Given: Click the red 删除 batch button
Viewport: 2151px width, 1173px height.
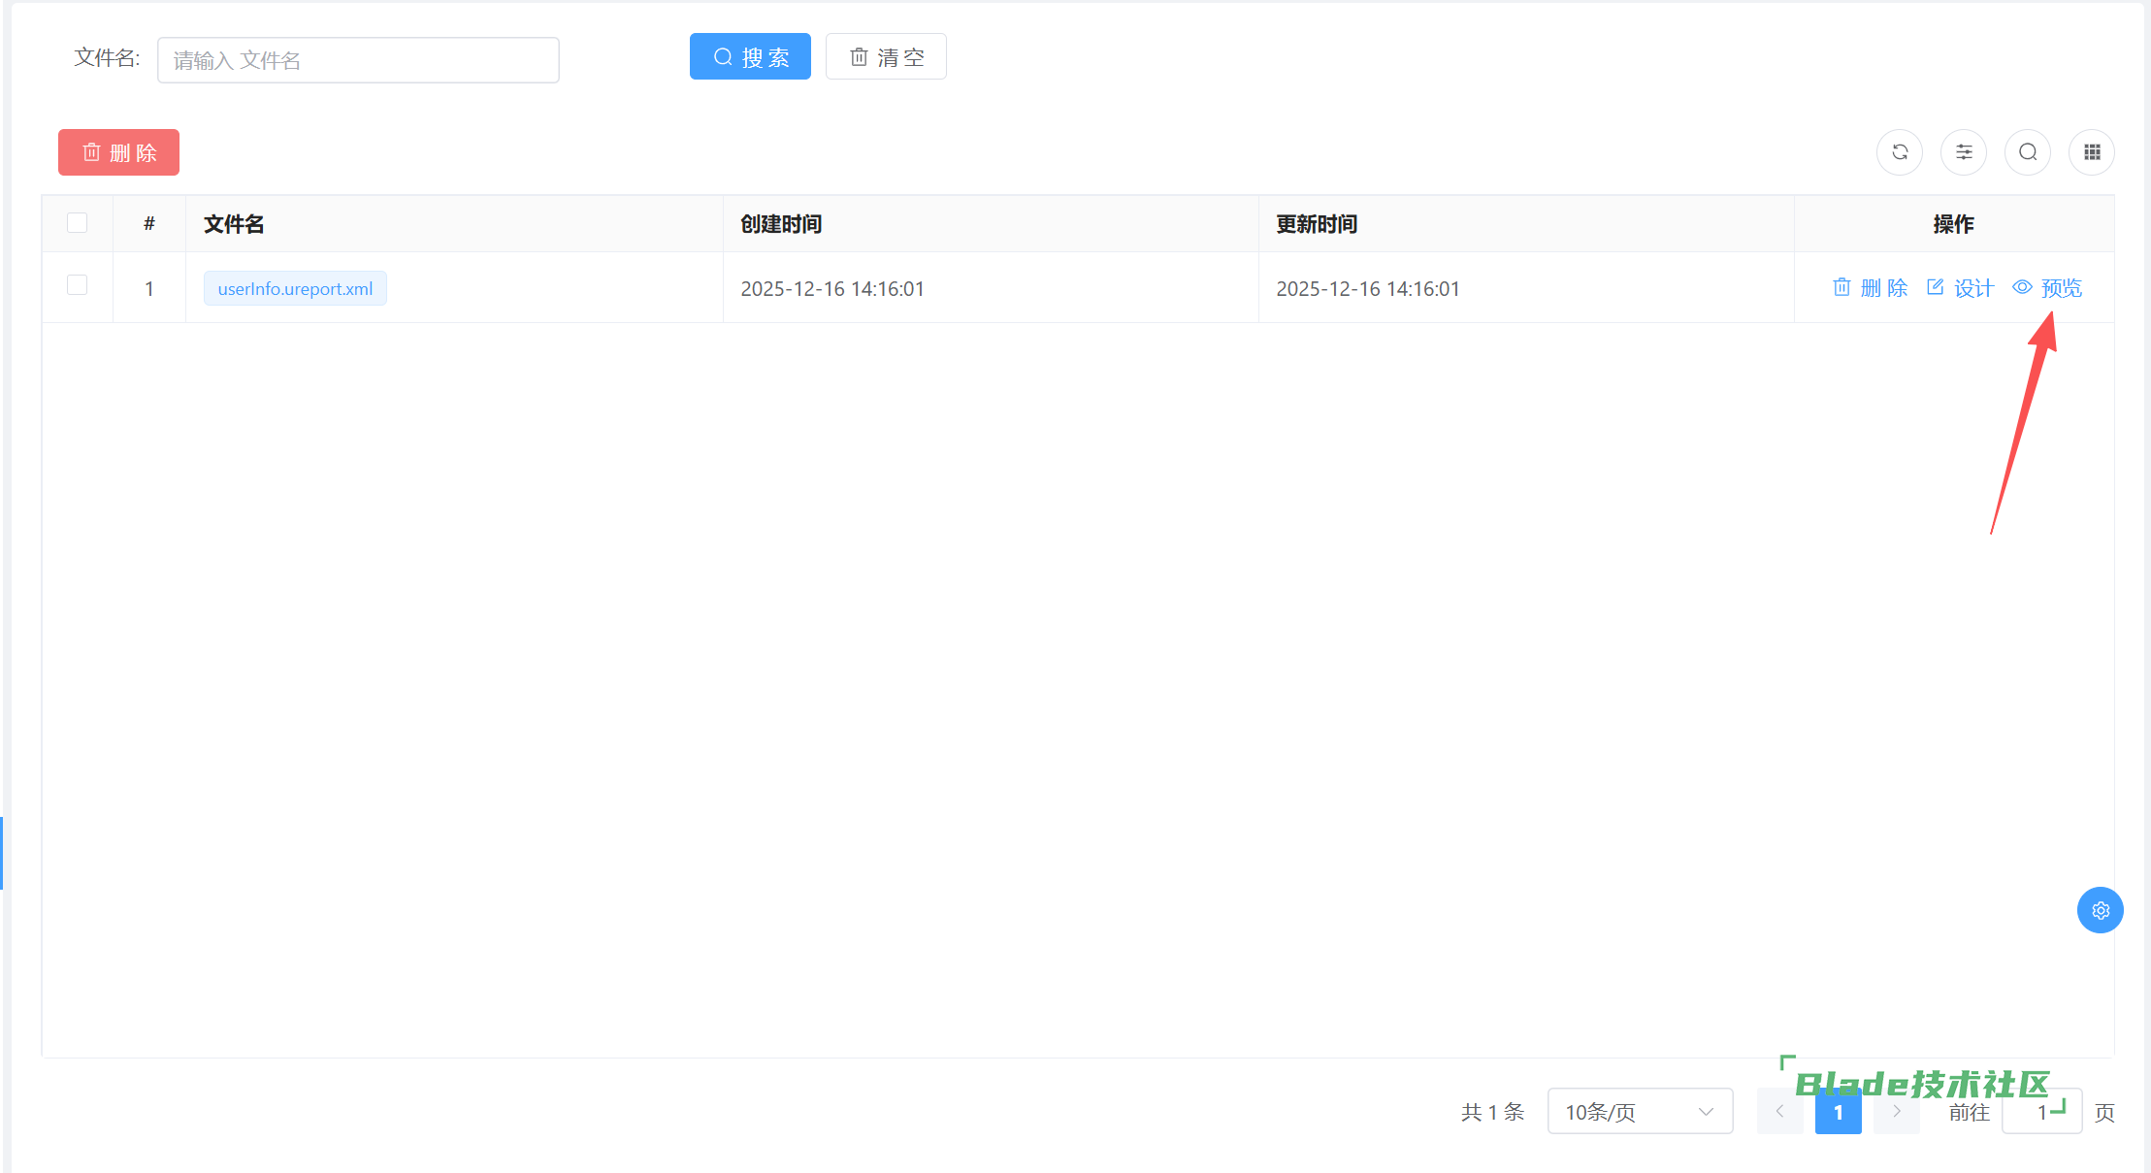Looking at the screenshot, I should click(x=118, y=152).
